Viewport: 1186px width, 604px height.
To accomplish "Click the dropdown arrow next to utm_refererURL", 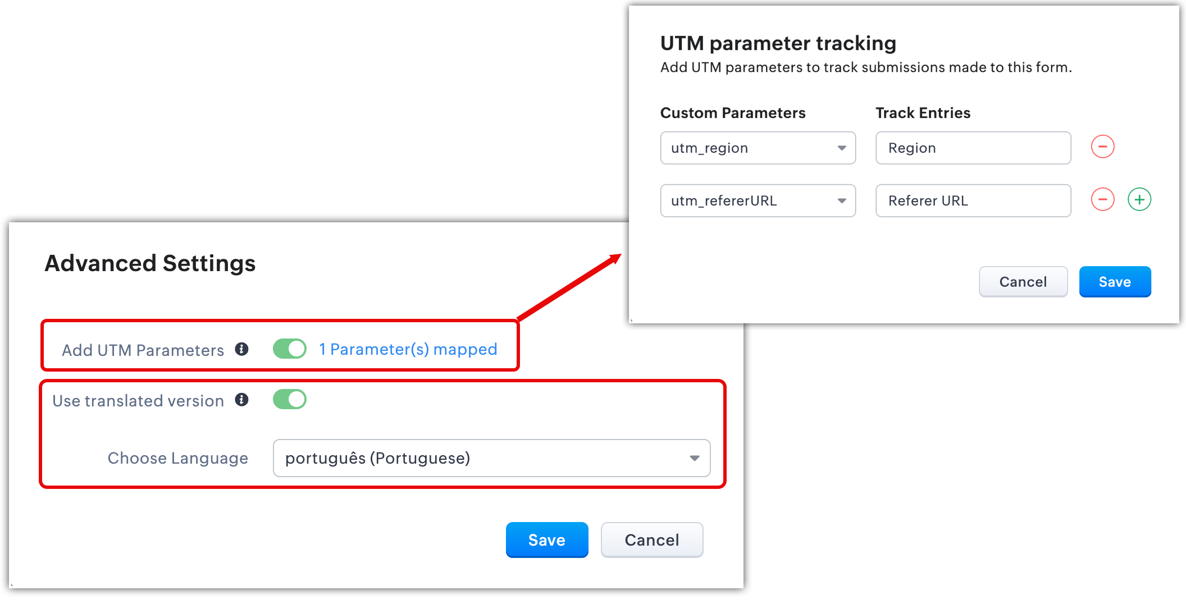I will pos(842,201).
